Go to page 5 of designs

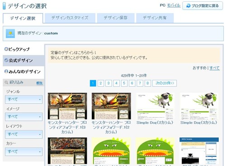pyautogui.click(x=124, y=83)
